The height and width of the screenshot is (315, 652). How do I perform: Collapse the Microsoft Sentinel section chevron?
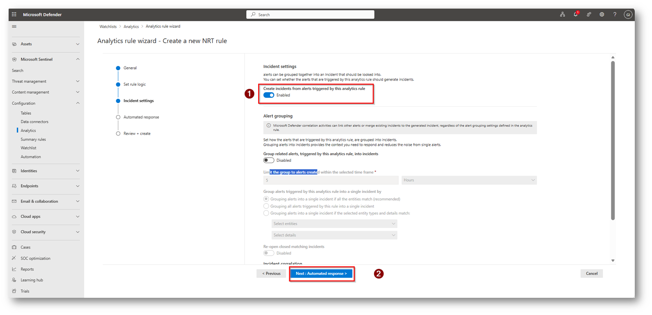[x=78, y=59]
